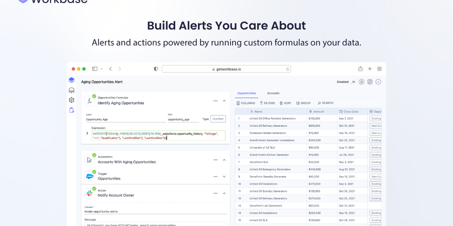Viewport: 453px width, 226px height.
Task: Click the browser share icon
Action: pyautogui.click(x=360, y=69)
